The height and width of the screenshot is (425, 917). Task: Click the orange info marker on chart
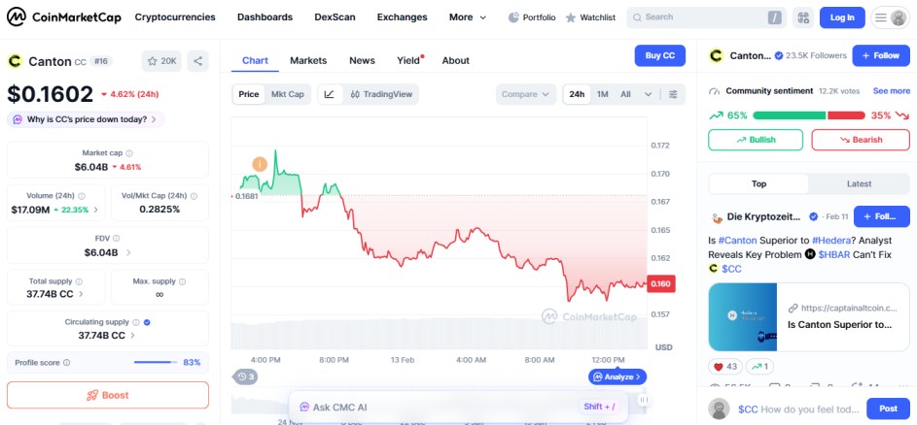[260, 165]
